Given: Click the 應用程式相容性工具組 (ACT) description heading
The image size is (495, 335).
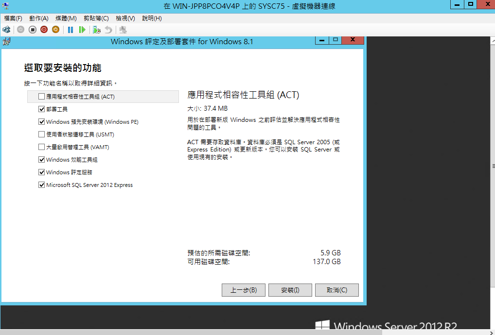Looking at the screenshot, I should click(243, 95).
